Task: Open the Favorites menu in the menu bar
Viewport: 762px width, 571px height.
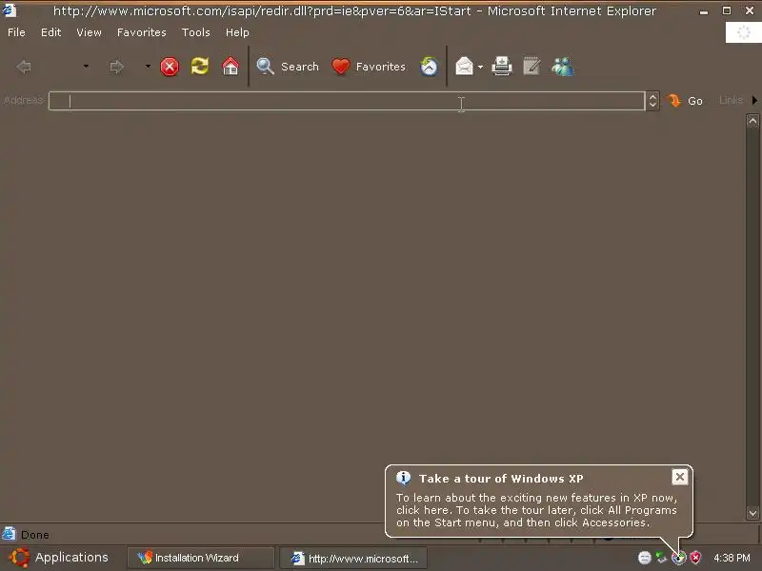Action: (x=141, y=32)
